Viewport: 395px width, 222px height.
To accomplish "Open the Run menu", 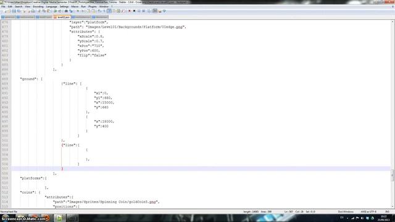I will click(x=83, y=7).
